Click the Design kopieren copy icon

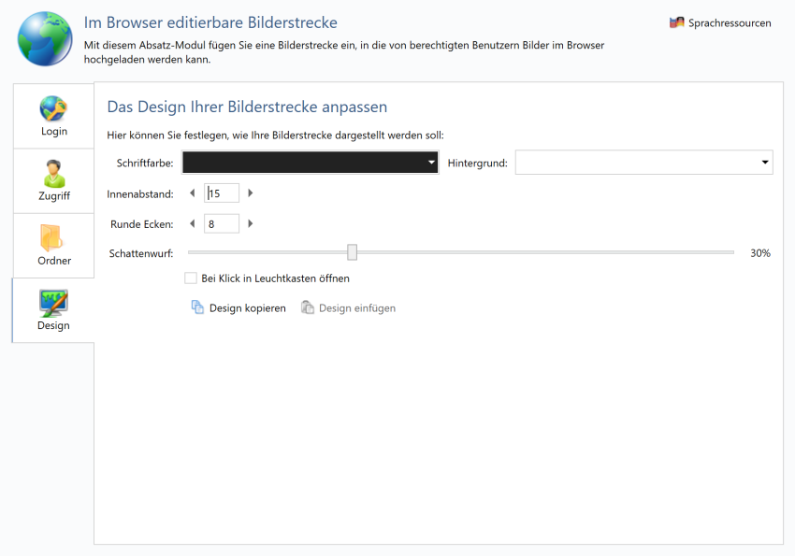[x=198, y=307]
